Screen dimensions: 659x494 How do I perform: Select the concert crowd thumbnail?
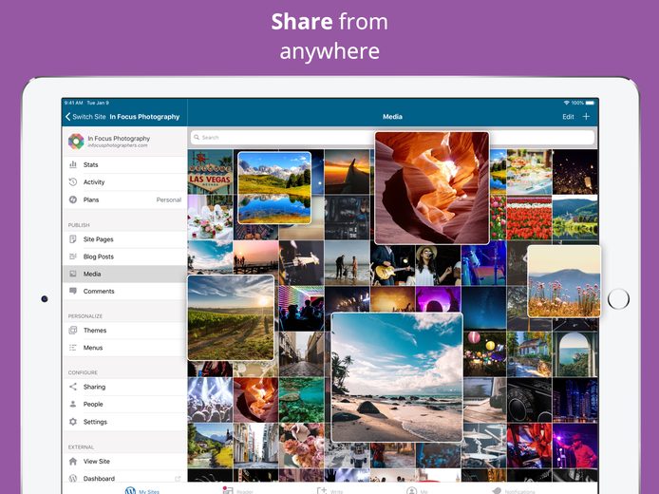(x=210, y=400)
